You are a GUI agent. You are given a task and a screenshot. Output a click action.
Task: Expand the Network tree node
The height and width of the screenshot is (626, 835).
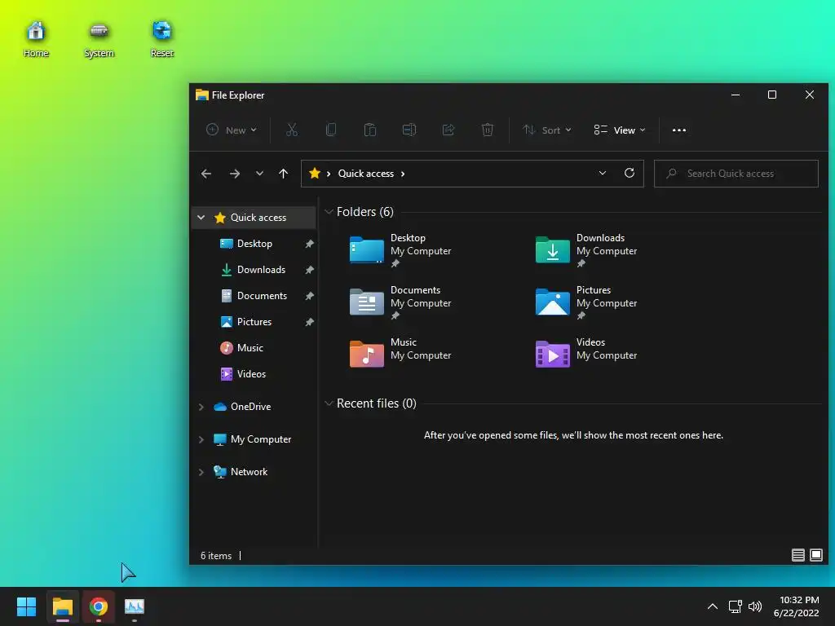coord(201,472)
